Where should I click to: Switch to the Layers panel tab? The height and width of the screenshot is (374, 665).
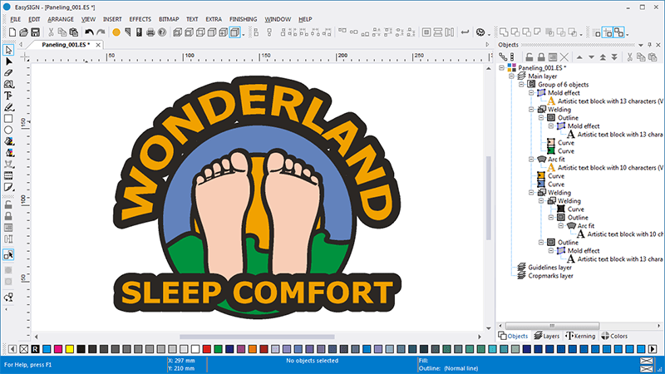546,336
